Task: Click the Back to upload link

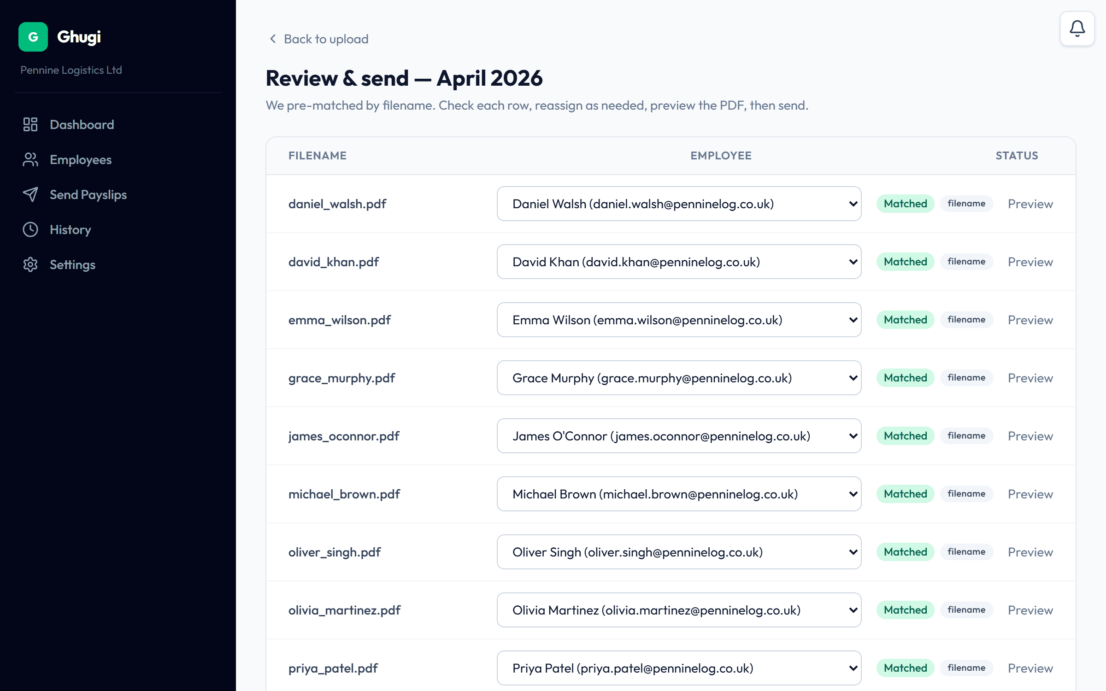Action: coord(326,39)
